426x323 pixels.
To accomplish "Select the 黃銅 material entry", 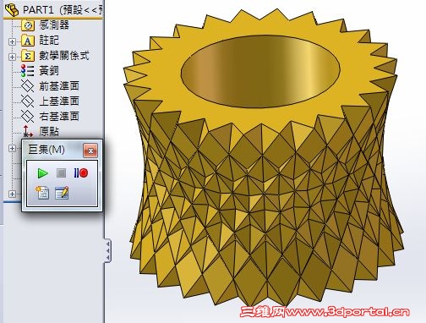I will pyautogui.click(x=49, y=70).
